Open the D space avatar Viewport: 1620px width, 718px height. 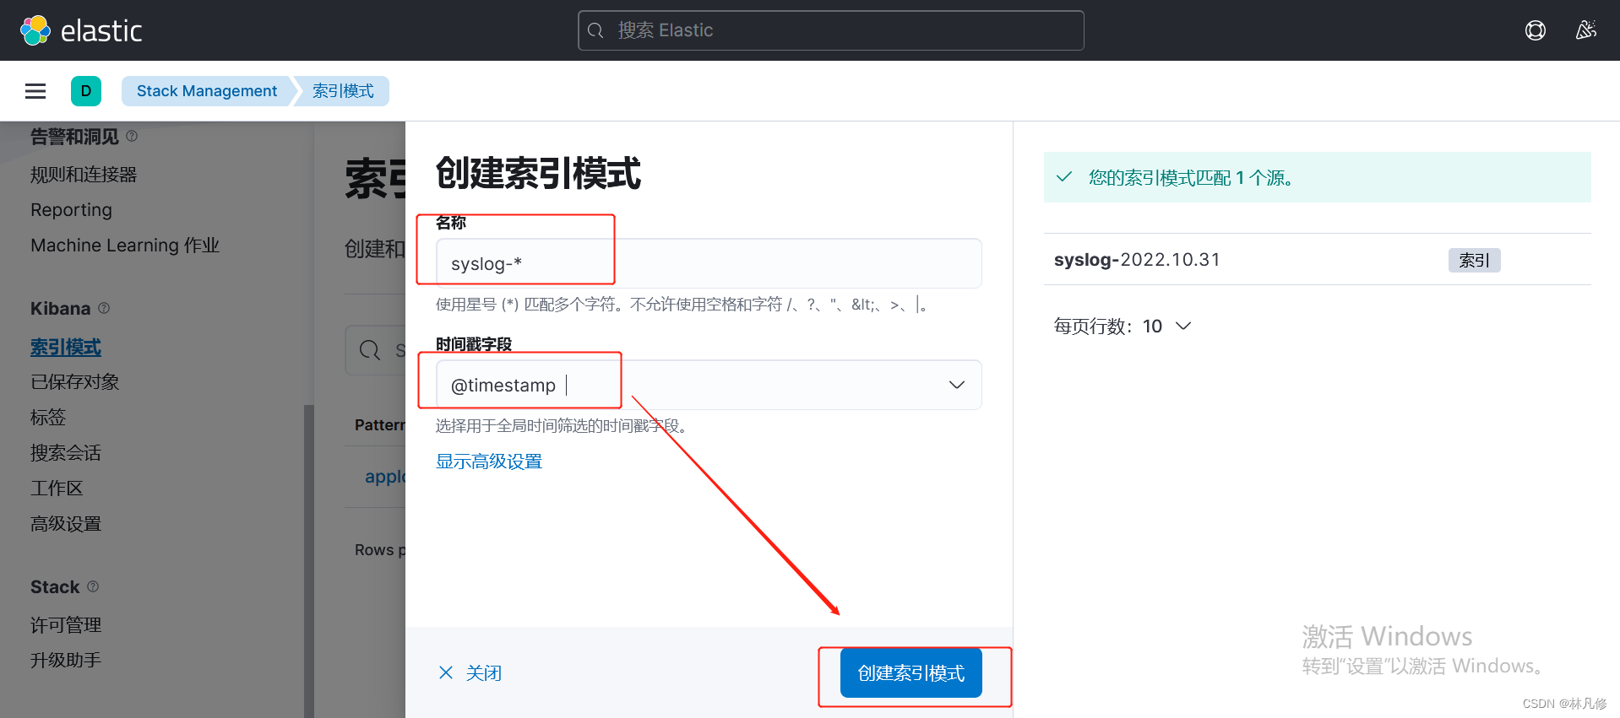pos(86,91)
